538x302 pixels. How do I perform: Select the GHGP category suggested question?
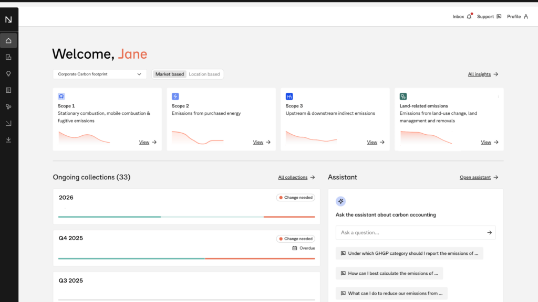(x=409, y=253)
